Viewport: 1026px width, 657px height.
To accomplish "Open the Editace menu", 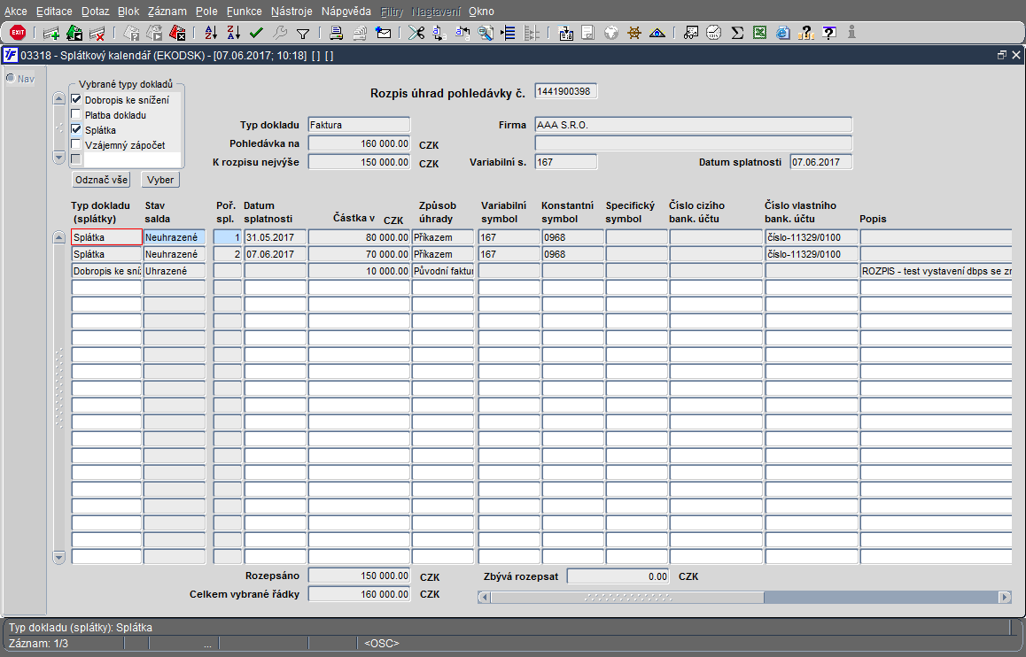I will tap(54, 12).
